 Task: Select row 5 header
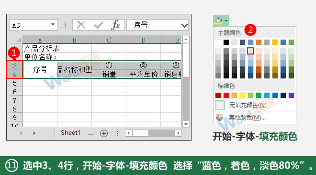(x=15, y=83)
